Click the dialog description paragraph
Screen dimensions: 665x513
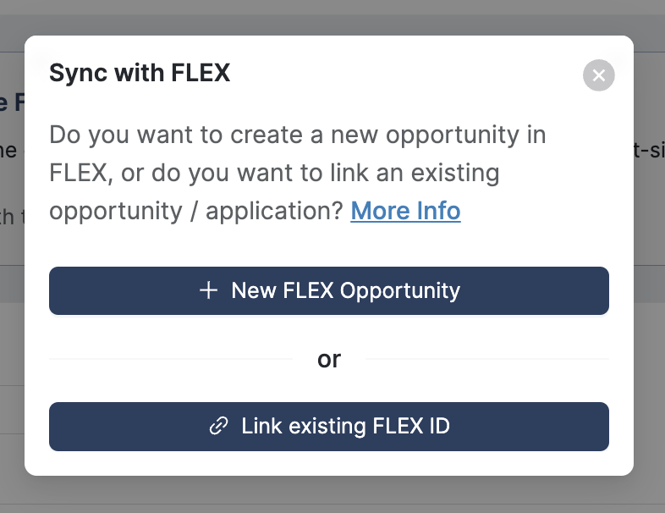point(297,173)
